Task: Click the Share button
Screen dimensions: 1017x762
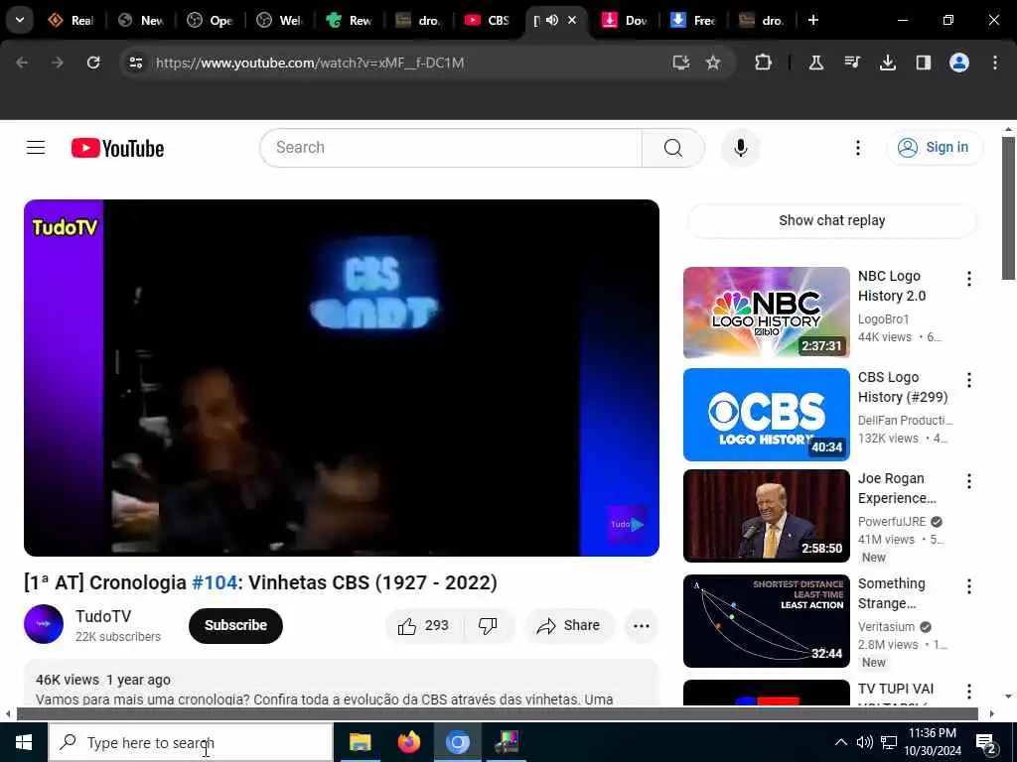Action: pyautogui.click(x=568, y=626)
